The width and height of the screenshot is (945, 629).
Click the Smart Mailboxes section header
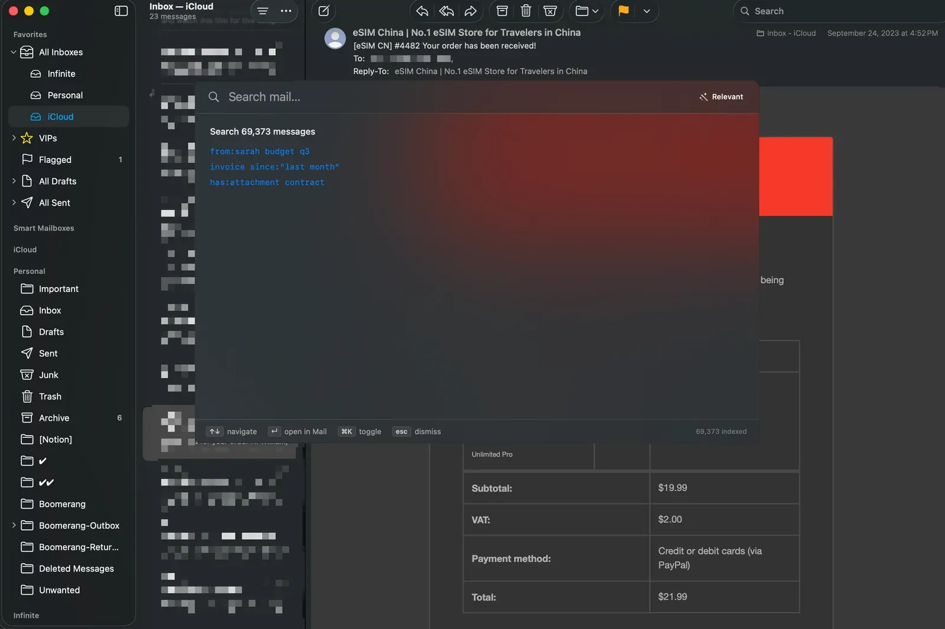pyautogui.click(x=44, y=228)
